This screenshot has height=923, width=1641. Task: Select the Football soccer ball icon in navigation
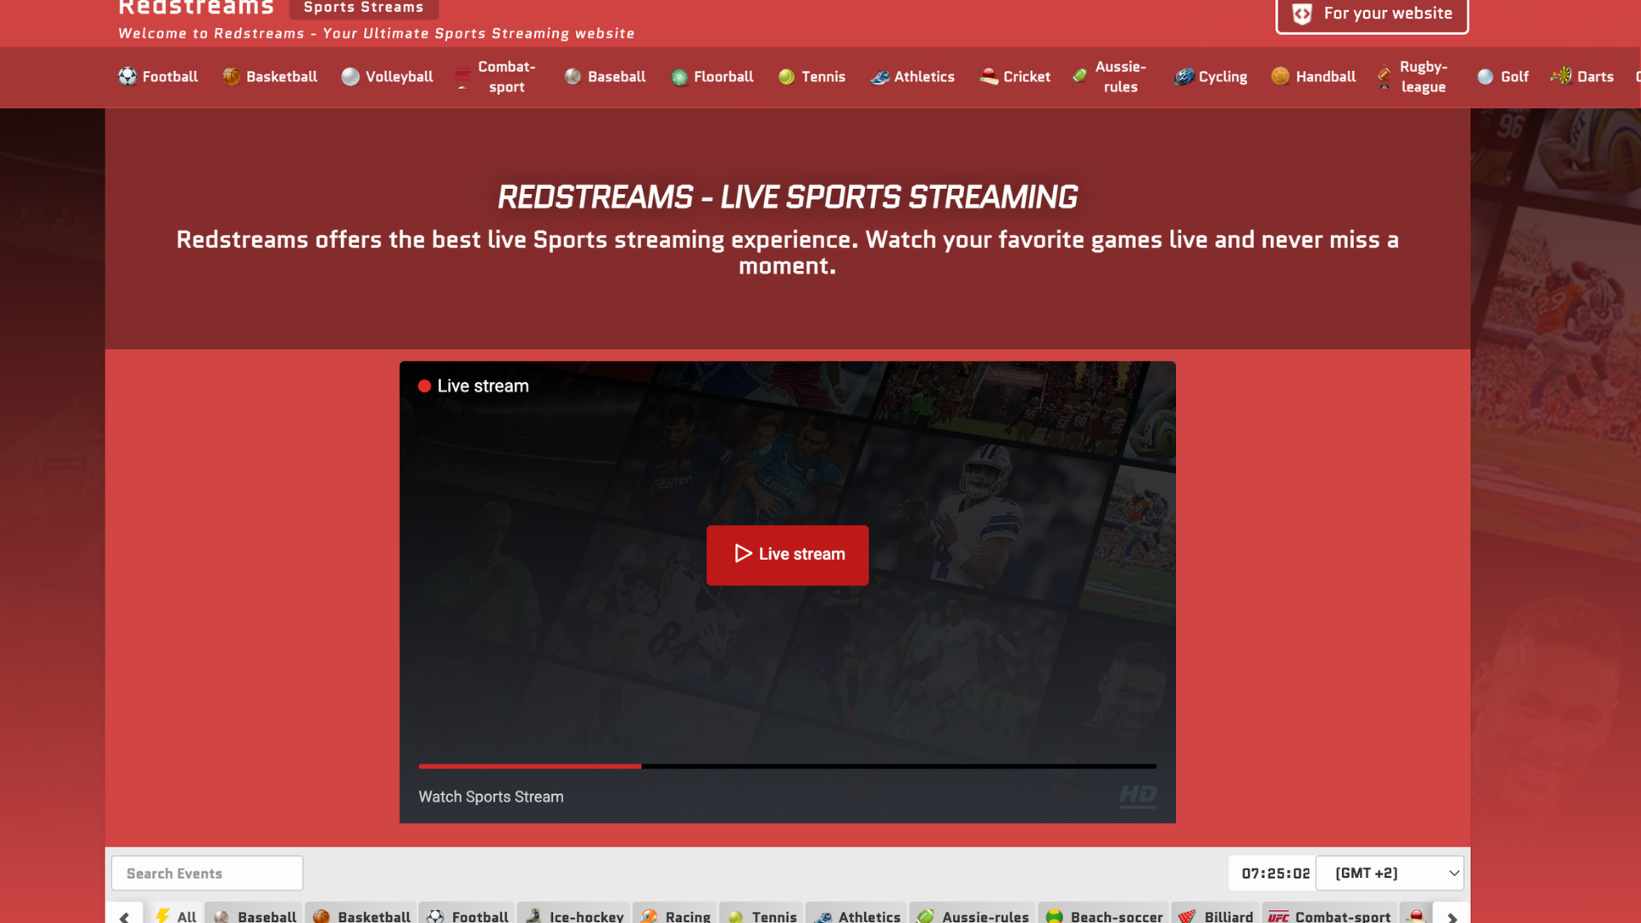point(128,77)
